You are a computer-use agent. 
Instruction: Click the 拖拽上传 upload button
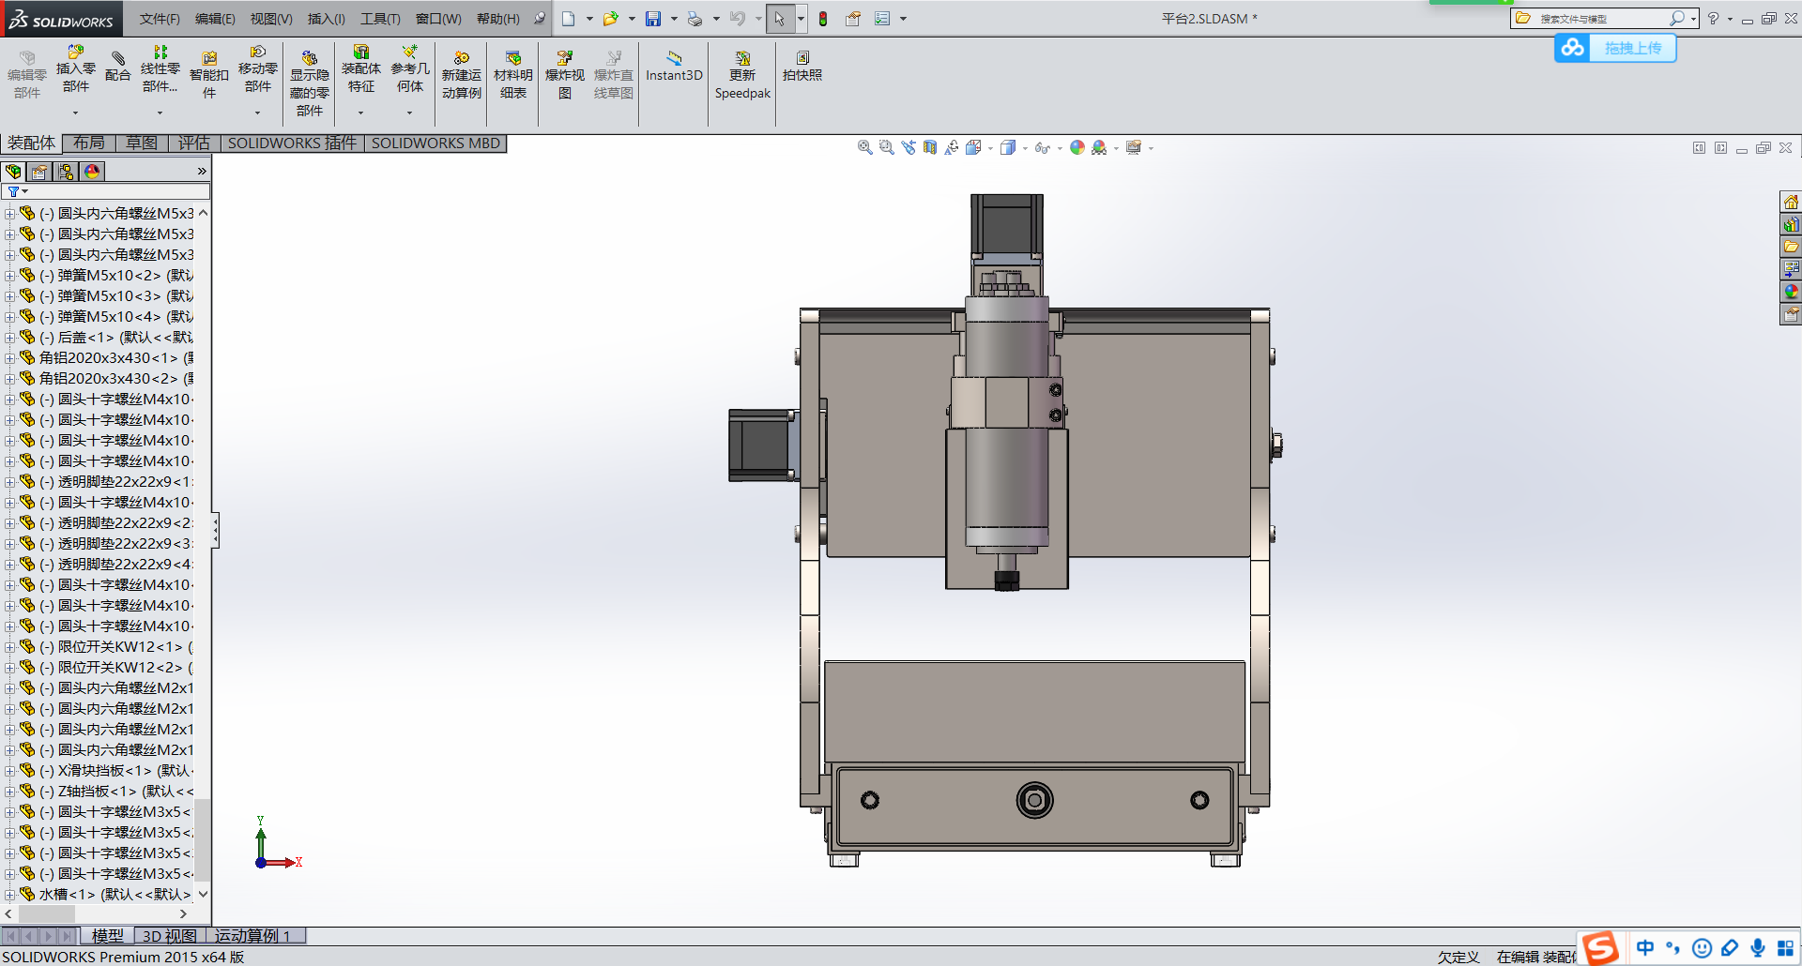[1632, 48]
